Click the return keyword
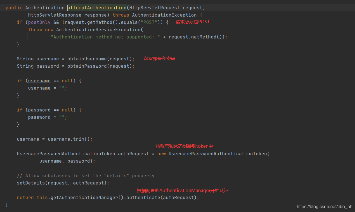The image size is (355, 212). (x=25, y=197)
